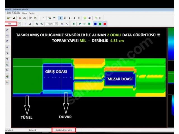179x134 pixels.
Task: Click the green perspective view icon
Action: 80,24
